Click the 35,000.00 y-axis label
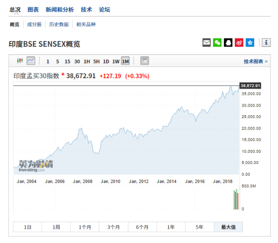 tap(251, 93)
